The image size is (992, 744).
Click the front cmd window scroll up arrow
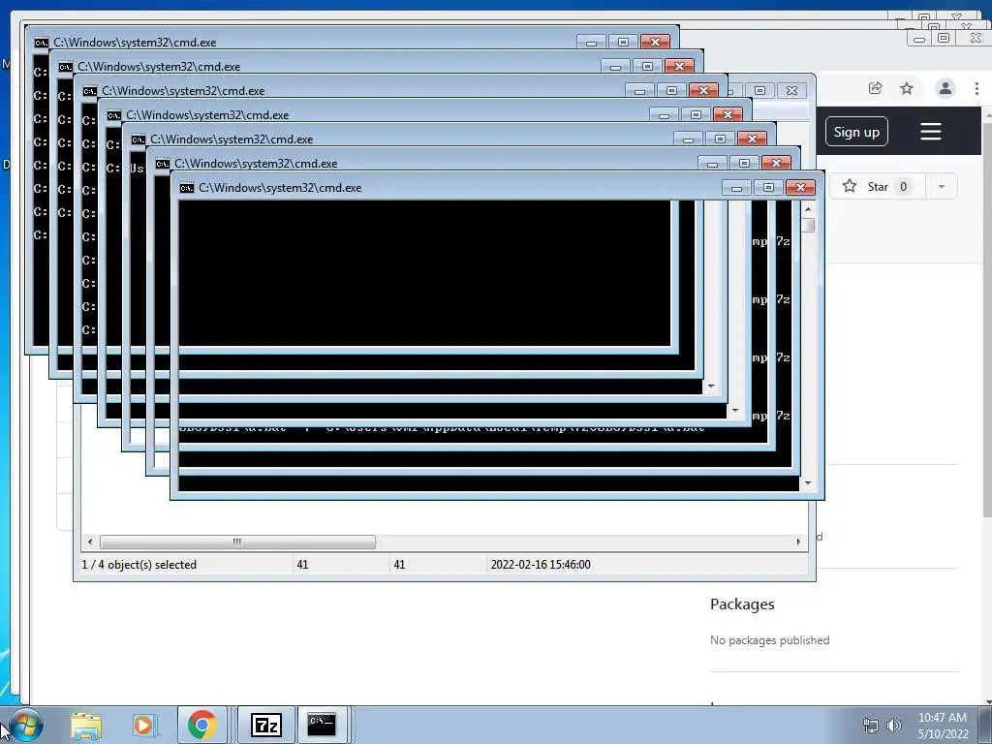point(808,209)
